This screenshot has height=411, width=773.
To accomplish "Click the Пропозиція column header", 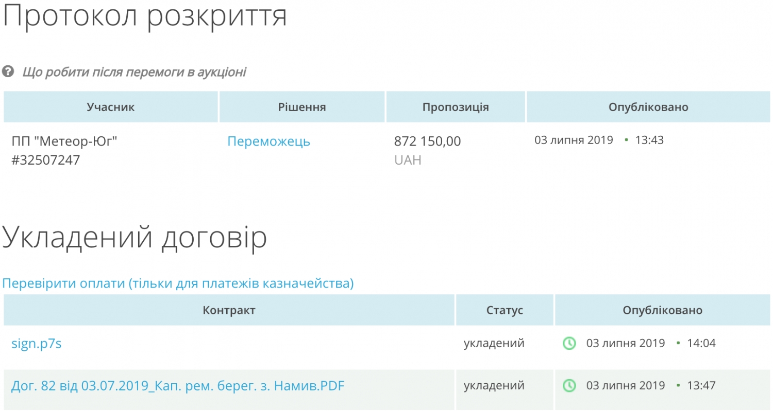I will [456, 108].
